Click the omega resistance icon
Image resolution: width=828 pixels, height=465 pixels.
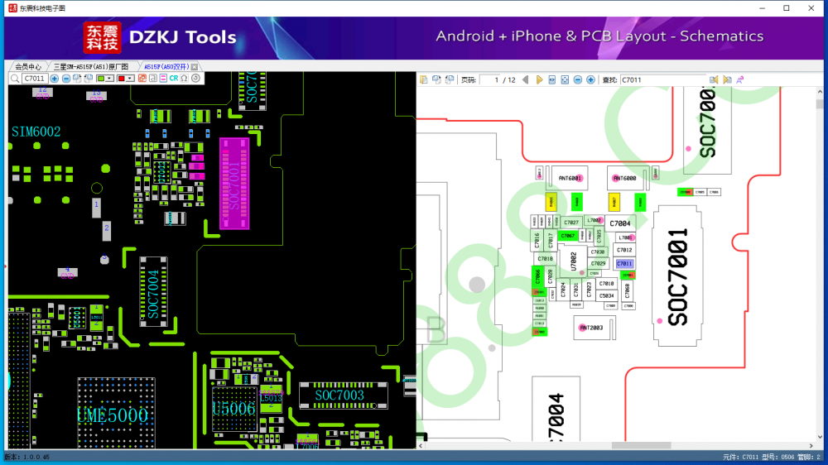[x=185, y=79]
